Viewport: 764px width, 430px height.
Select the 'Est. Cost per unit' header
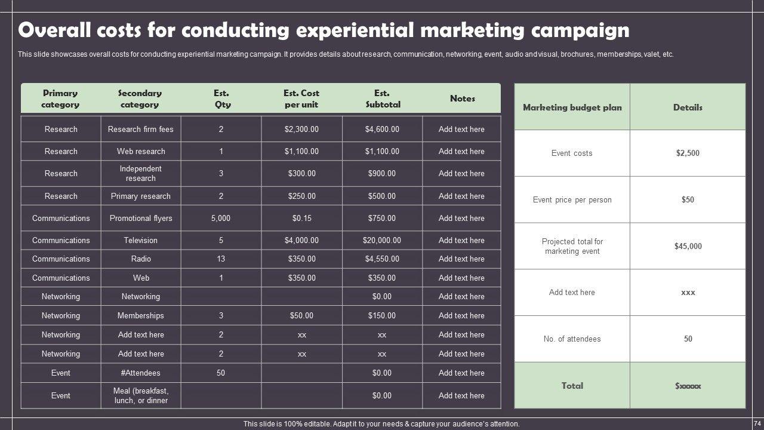point(301,99)
